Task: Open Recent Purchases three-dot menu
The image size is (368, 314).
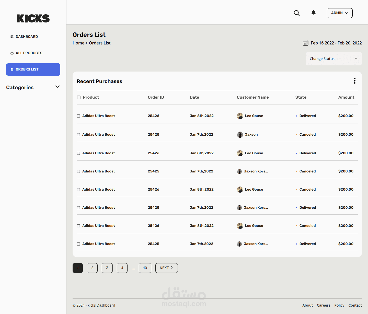Action: coord(354,81)
